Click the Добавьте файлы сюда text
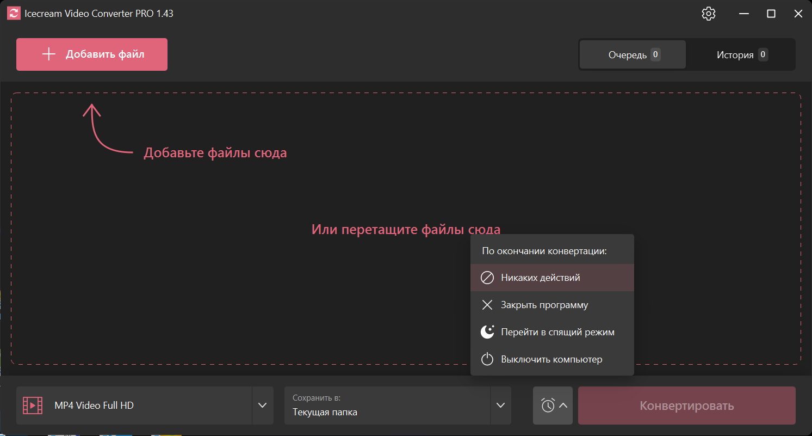Image resolution: width=812 pixels, height=436 pixels. [215, 153]
